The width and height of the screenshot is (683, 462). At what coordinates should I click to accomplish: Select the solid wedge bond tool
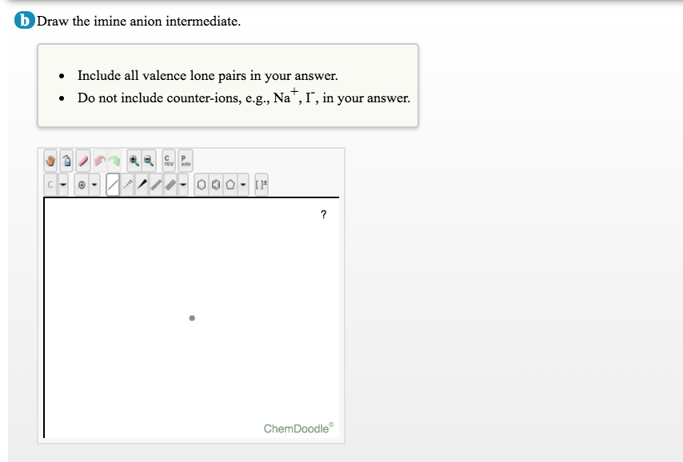(142, 184)
